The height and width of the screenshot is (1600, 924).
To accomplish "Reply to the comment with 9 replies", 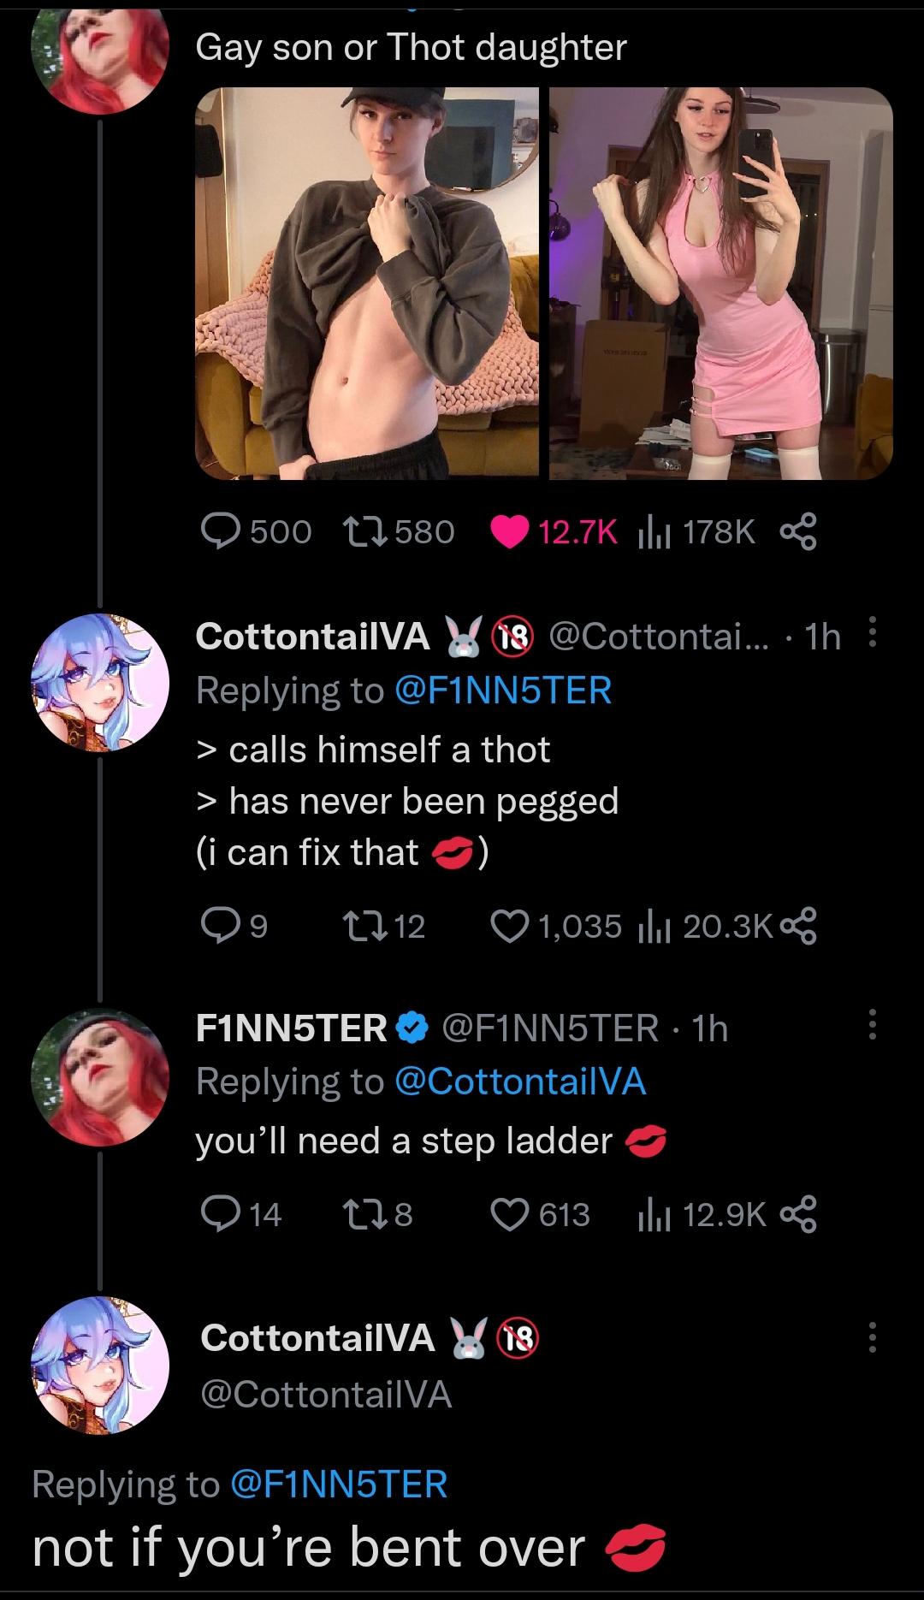I will coord(221,925).
